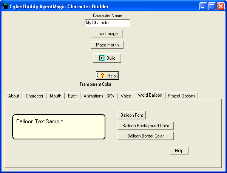Minimize the Character Builder window
The image size is (227, 173).
[203, 6]
